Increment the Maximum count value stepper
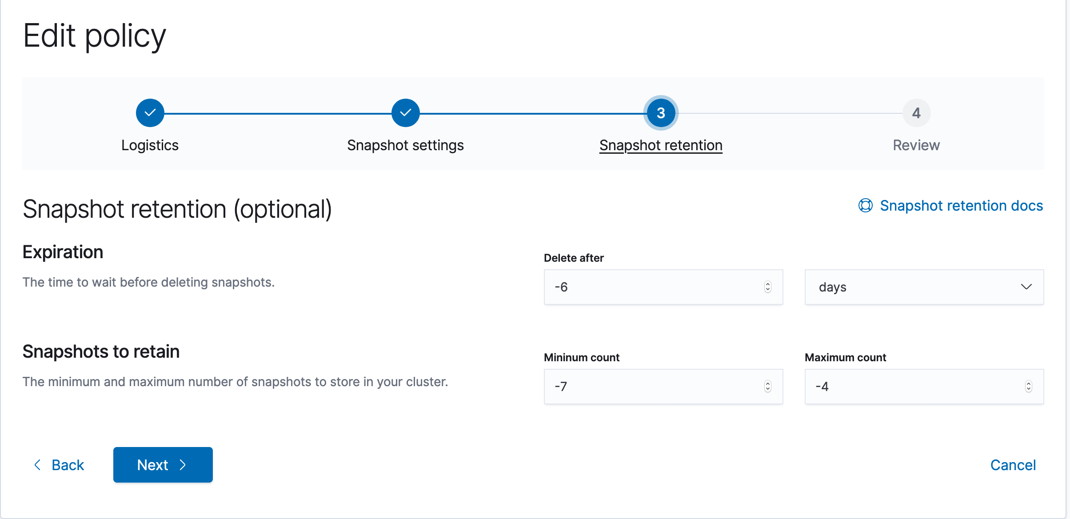The image size is (1070, 519). pyautogui.click(x=1029, y=384)
